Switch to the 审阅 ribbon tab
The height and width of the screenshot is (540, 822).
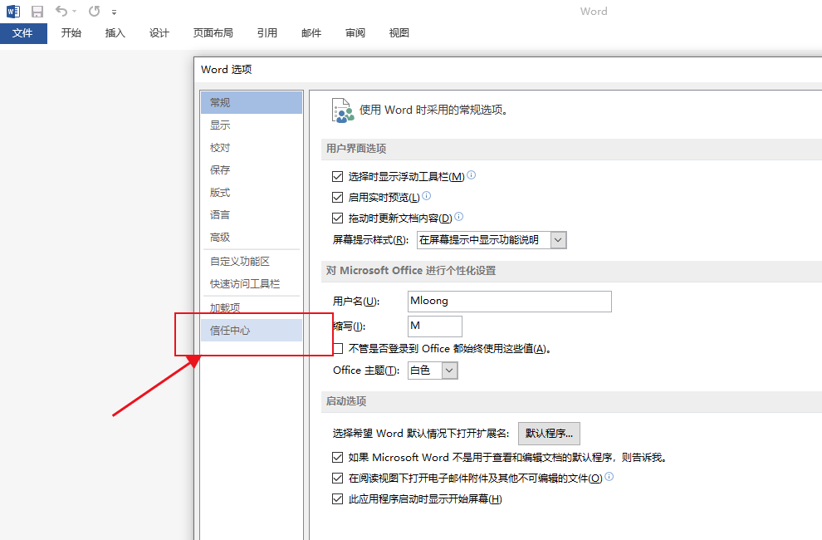355,32
